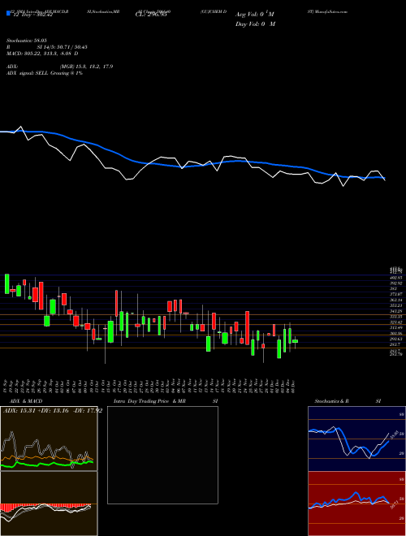Click 'Intra Day Trading Price & MR' title
The image size is (406, 536).
149,401
